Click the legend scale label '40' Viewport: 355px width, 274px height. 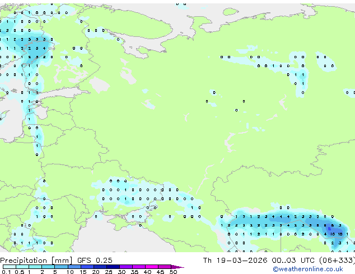(147, 272)
